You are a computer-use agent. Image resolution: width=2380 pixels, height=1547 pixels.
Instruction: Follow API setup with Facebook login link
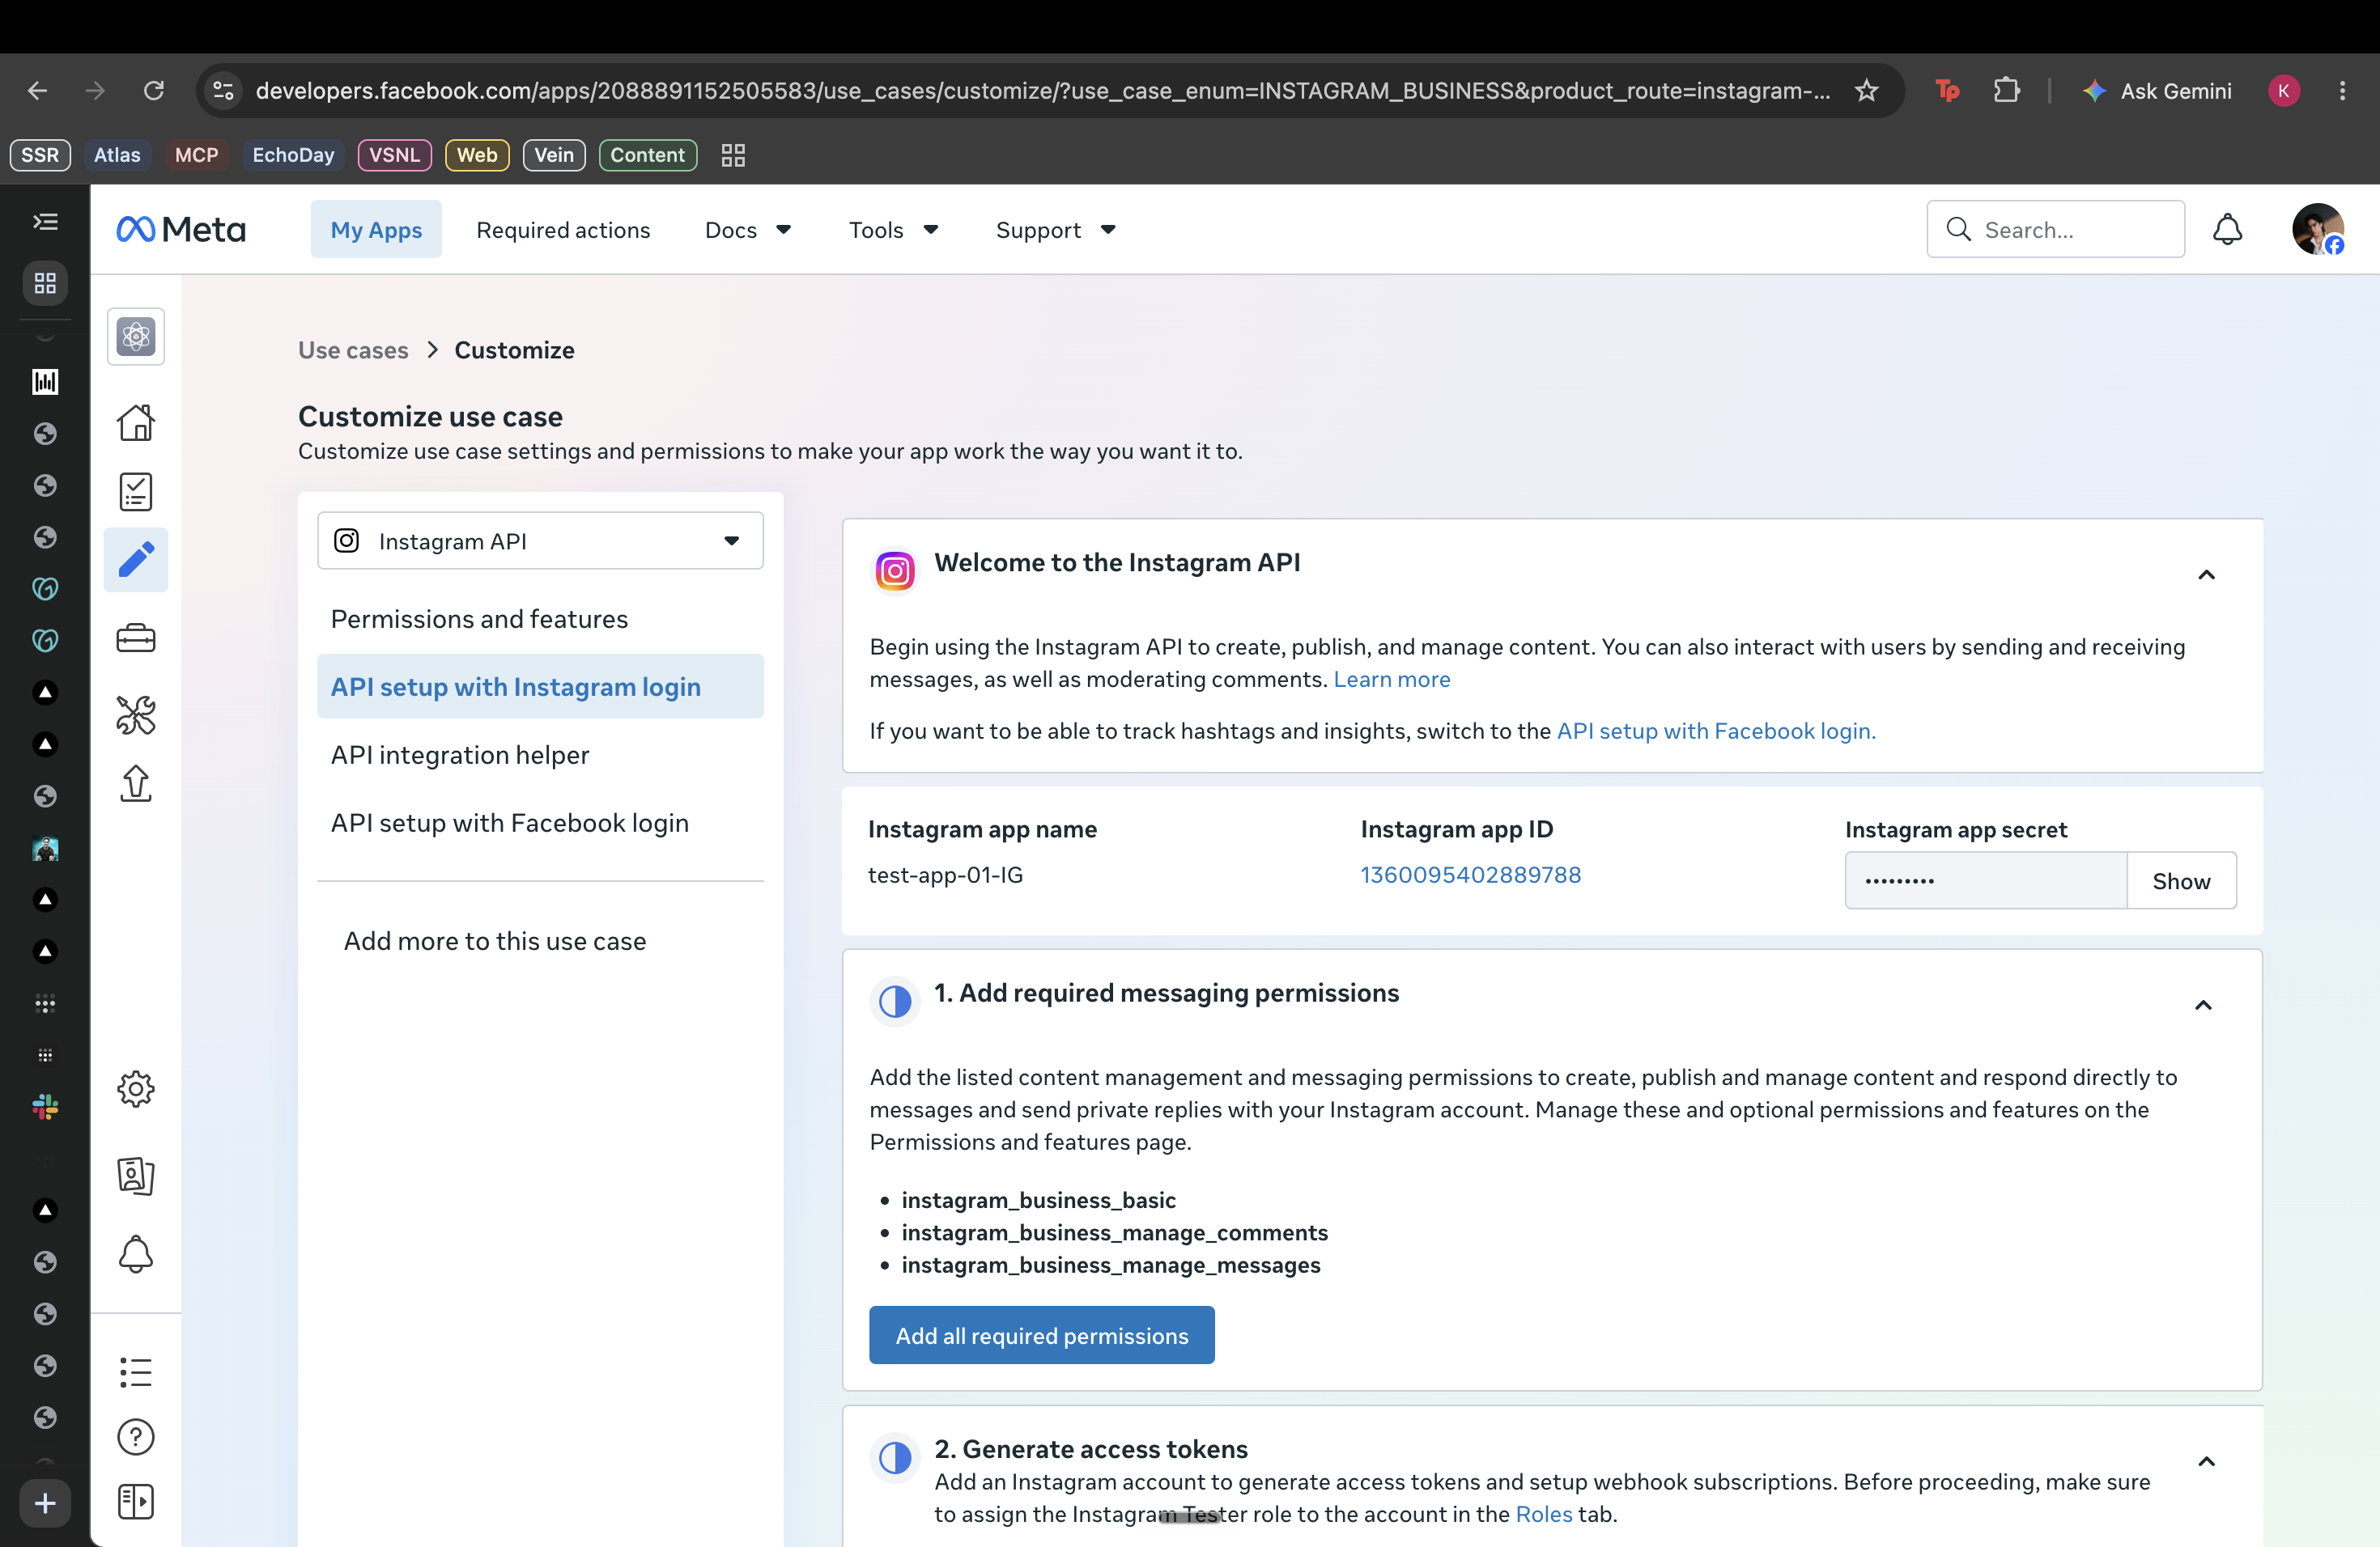pyautogui.click(x=1716, y=731)
